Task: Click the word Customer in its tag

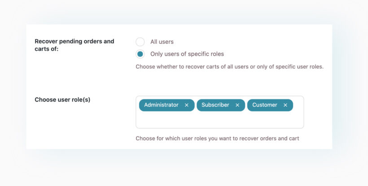Action: pyautogui.click(x=264, y=105)
